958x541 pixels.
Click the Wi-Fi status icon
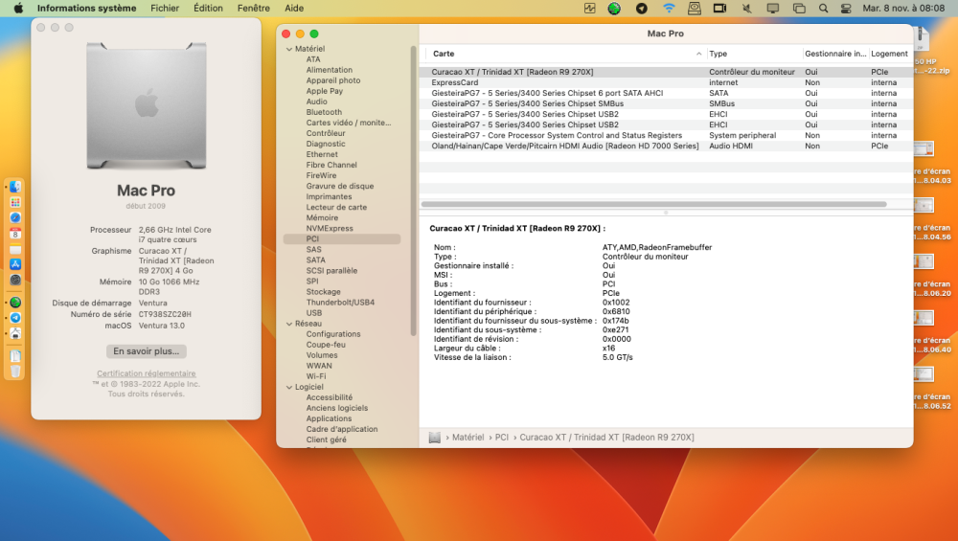point(669,8)
